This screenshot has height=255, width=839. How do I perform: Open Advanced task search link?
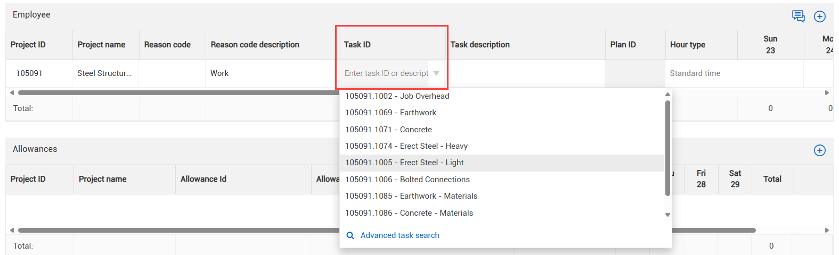pos(400,235)
